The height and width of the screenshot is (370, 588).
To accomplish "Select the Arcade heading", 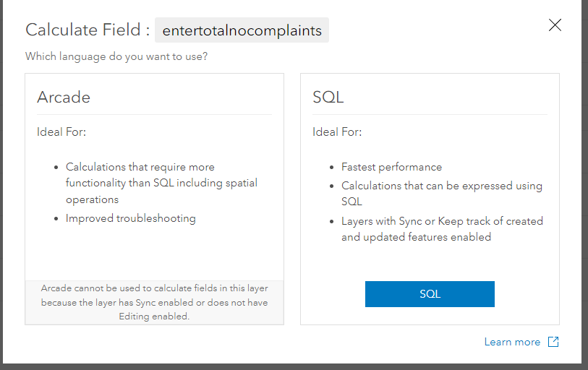I will pos(64,97).
